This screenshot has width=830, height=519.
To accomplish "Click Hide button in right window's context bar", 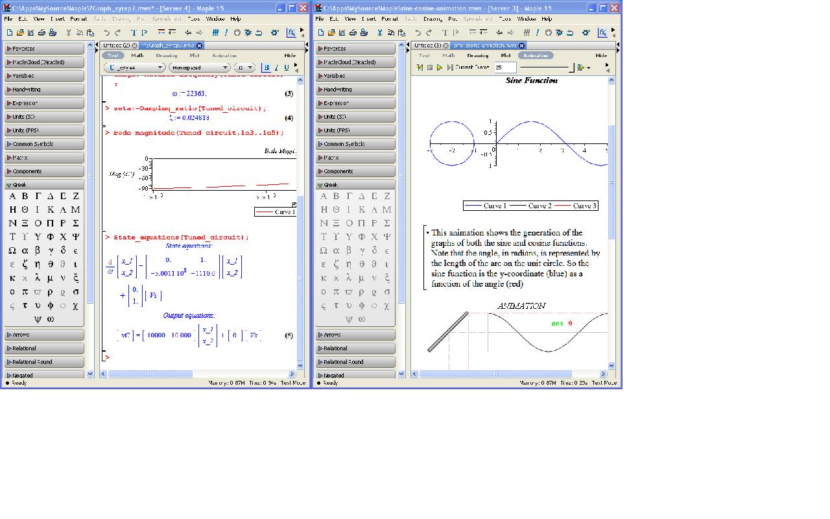I will click(601, 56).
